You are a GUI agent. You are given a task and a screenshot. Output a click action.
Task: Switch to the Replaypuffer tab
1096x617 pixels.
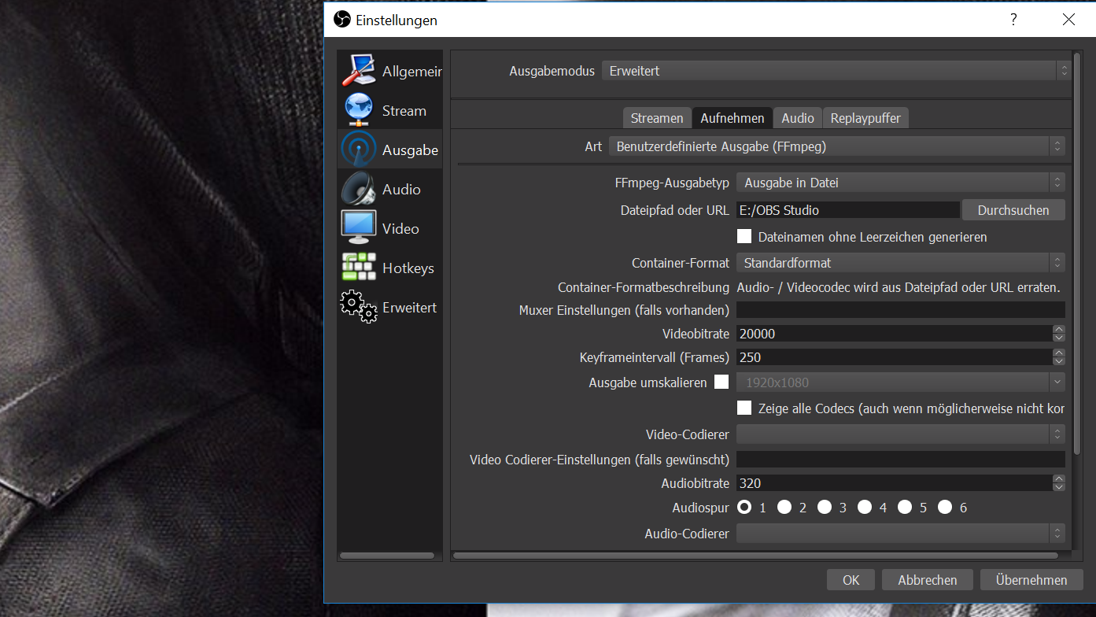pos(865,118)
